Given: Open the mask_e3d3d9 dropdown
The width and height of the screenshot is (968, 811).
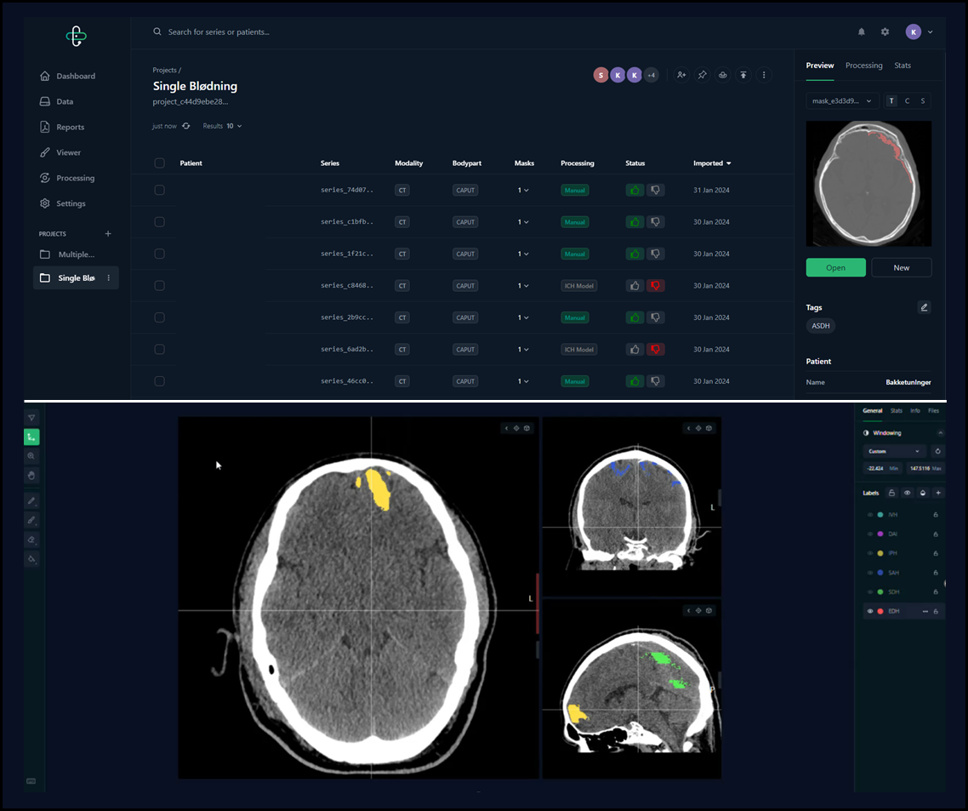Looking at the screenshot, I should [841, 101].
